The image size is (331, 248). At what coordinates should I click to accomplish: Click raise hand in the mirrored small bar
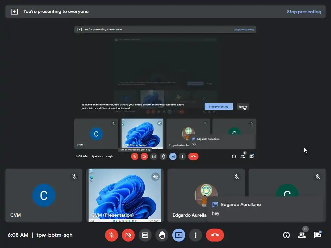click(163, 157)
